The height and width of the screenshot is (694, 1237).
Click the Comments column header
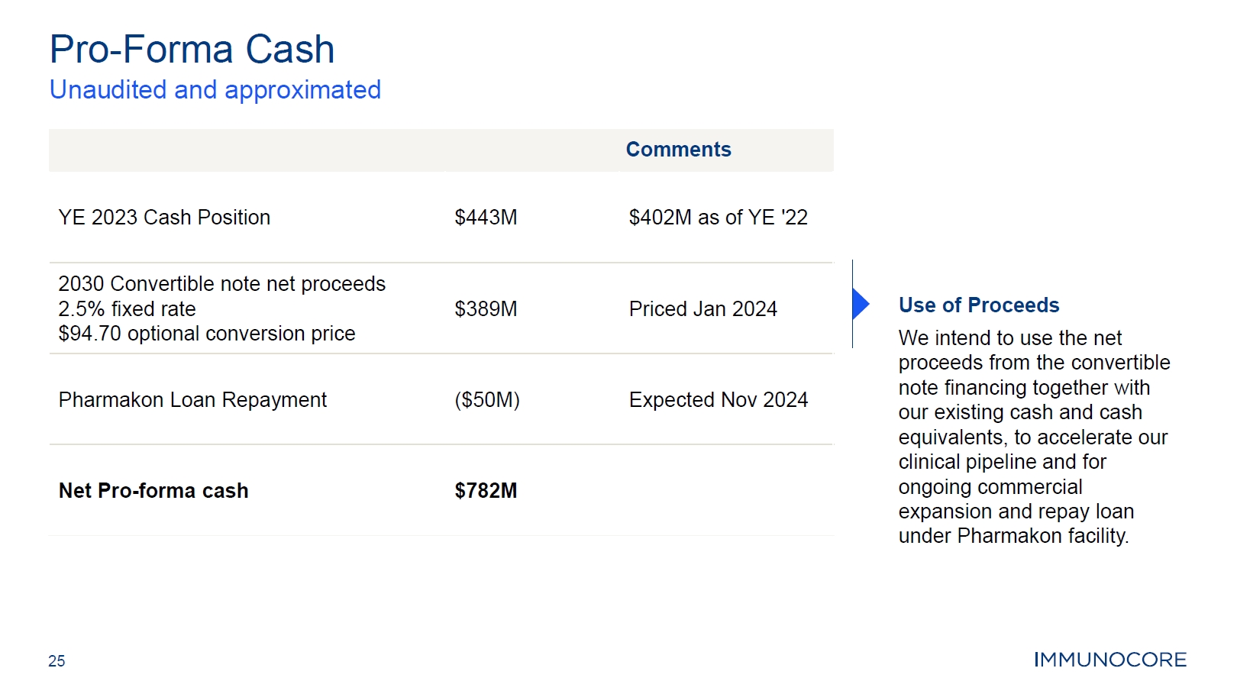679,150
